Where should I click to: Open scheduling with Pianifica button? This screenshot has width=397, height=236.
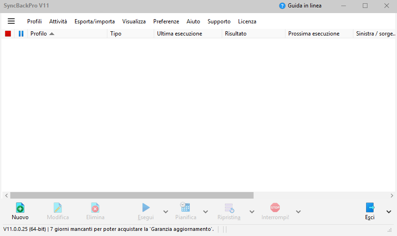coord(186,212)
